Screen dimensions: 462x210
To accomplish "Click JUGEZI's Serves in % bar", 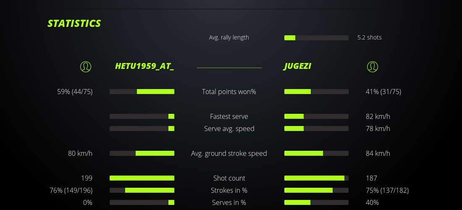I will 316,202.
